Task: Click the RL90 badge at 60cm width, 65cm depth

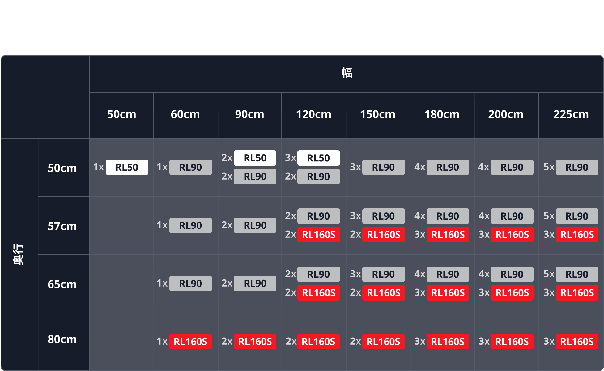Action: pos(190,284)
